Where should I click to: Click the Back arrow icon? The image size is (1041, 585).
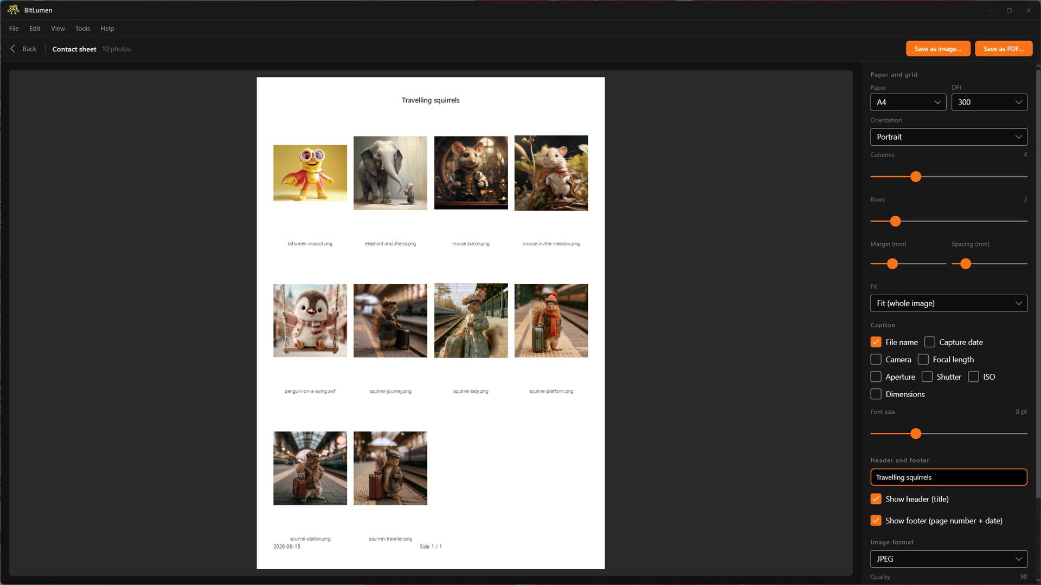click(x=13, y=49)
